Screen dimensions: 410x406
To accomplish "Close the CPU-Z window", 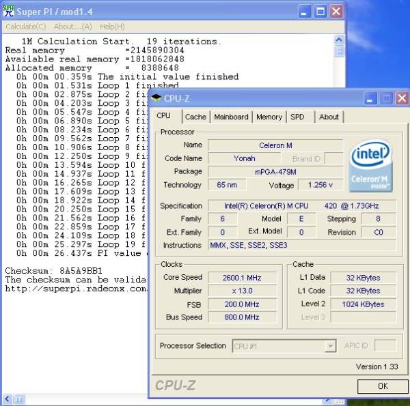I will (x=402, y=98).
